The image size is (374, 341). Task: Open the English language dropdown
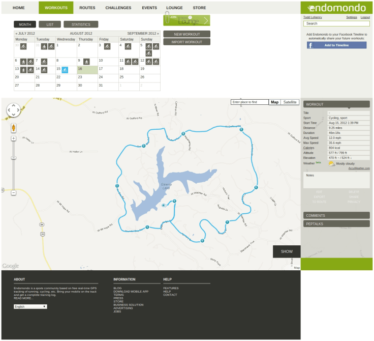tap(30, 306)
